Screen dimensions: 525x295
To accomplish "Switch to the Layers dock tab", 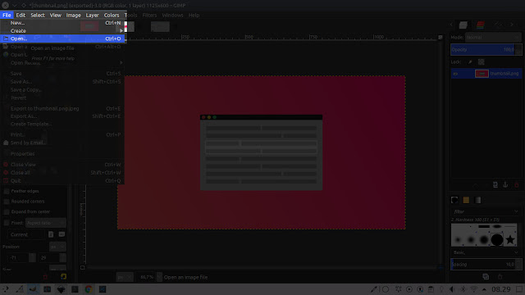I will (463, 25).
